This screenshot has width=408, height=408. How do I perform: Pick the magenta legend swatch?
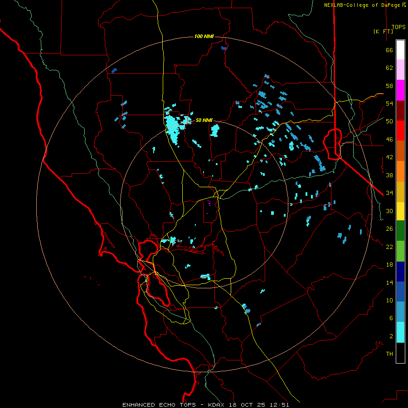400,90
